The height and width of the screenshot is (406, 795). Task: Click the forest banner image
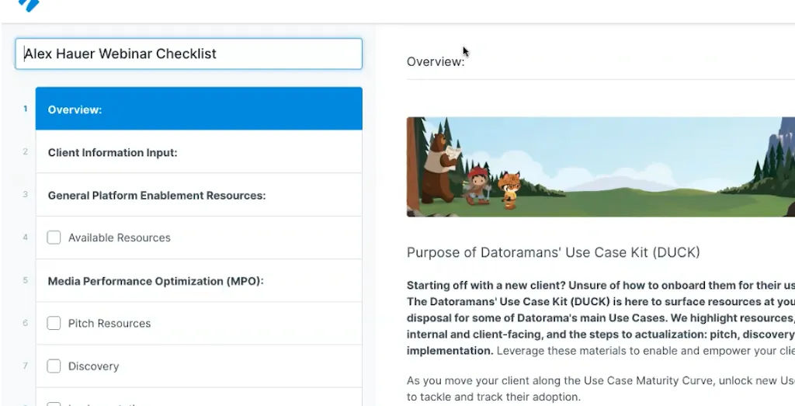click(601, 167)
